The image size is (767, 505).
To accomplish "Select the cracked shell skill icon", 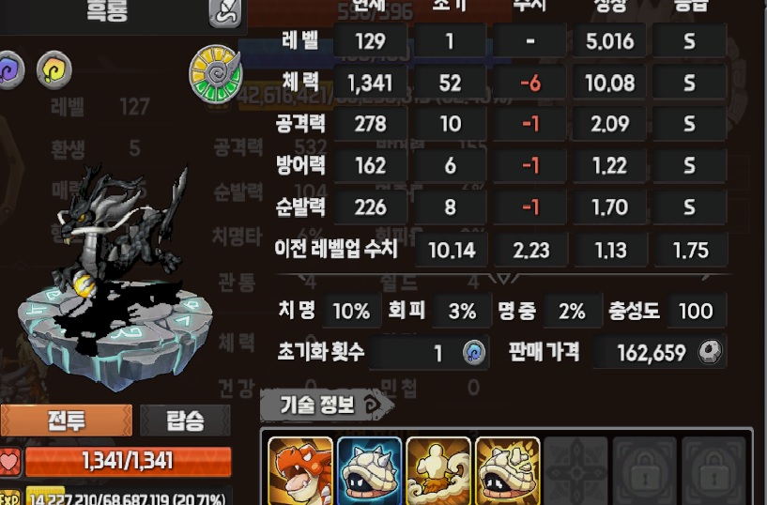I will tap(507, 471).
